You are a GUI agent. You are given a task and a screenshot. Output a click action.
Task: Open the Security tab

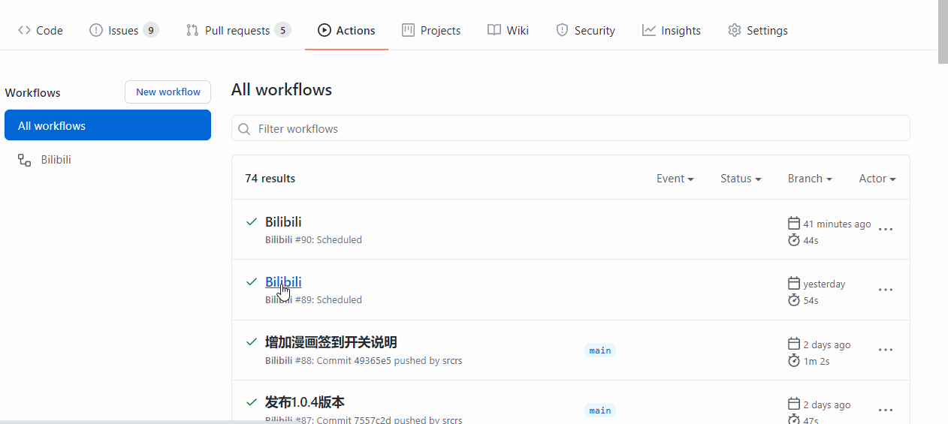coord(585,31)
